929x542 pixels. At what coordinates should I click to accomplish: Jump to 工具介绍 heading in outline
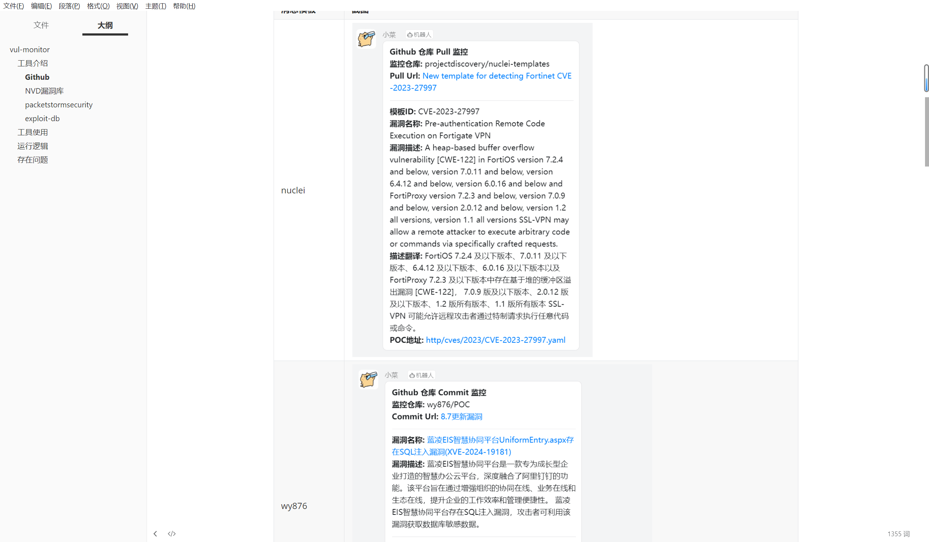[33, 63]
